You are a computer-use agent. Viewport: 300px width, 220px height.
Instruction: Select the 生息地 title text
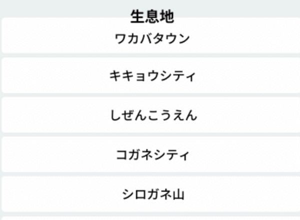click(152, 16)
